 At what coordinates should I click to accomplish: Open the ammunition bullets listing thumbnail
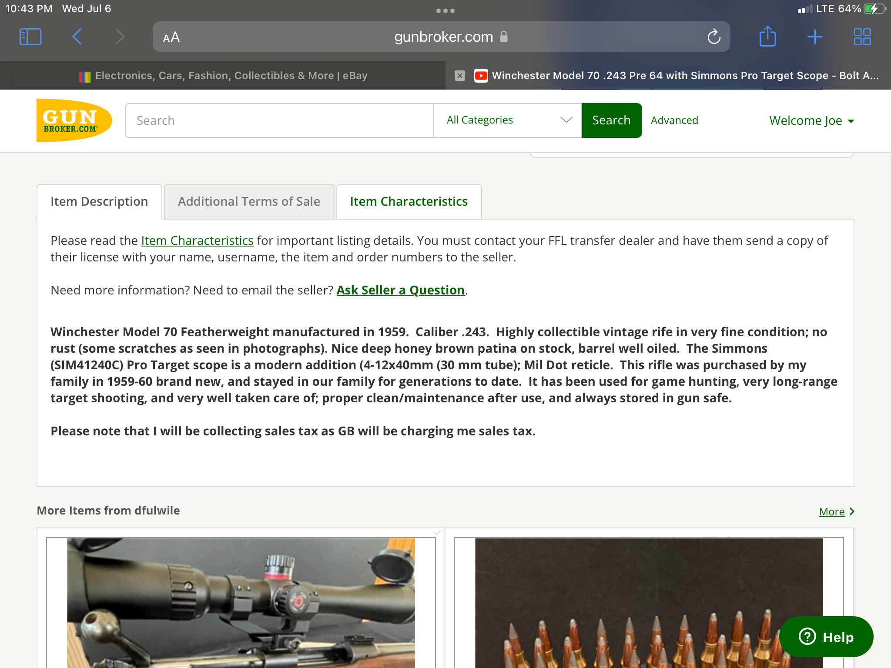pos(649,603)
